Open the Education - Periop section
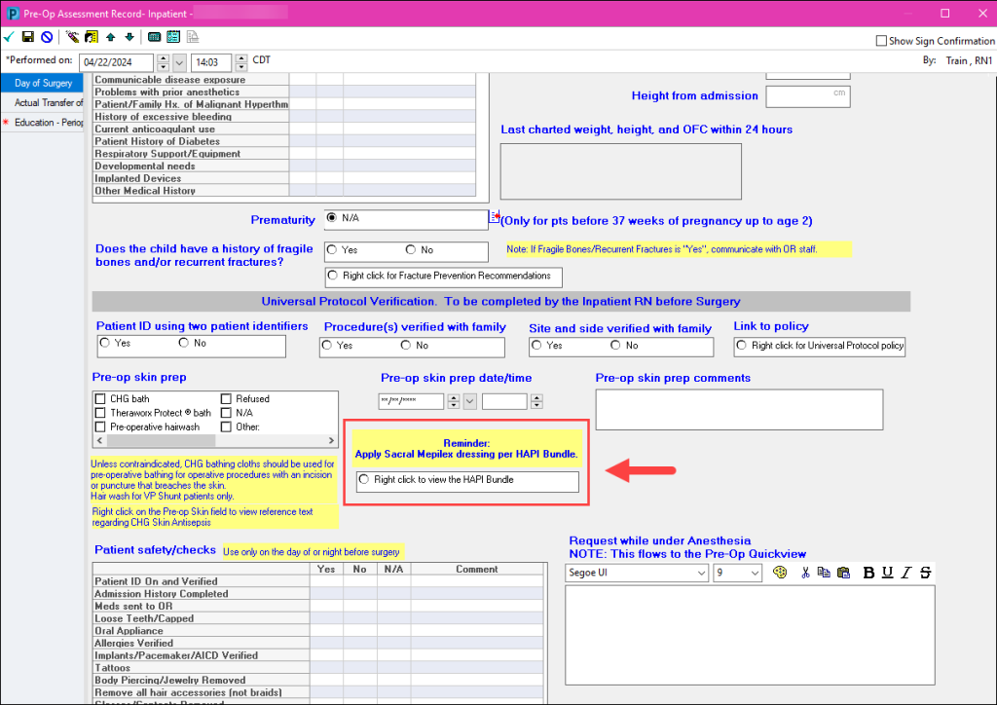997x705 pixels. pyautogui.click(x=46, y=123)
